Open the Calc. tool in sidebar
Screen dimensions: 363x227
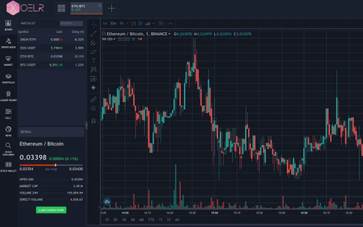click(x=9, y=113)
